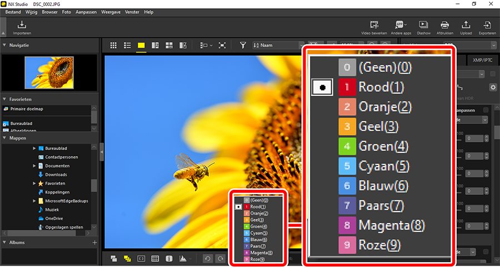Screen dimensions: 500x268
Task: Toggle full screen view icon
Action: [222, 45]
